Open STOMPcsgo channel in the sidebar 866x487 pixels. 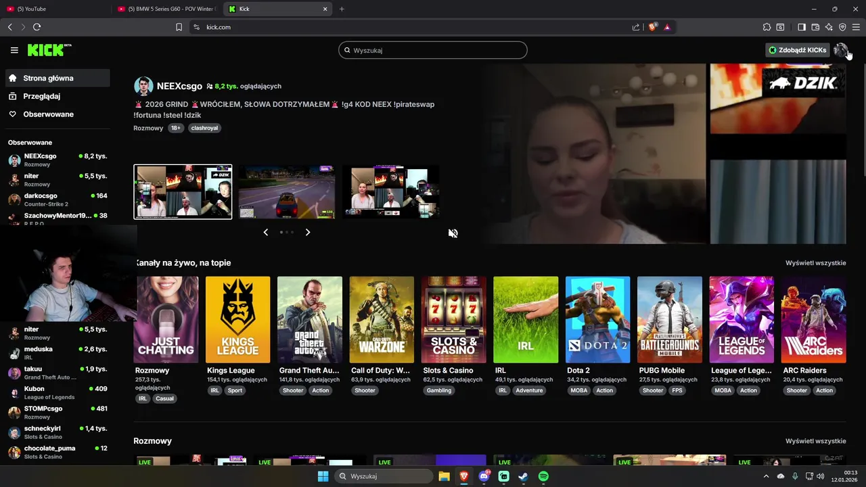58,413
